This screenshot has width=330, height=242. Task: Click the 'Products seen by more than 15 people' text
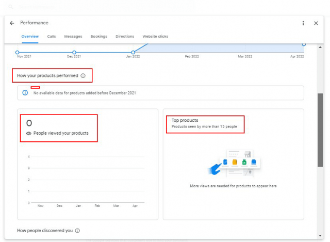click(204, 126)
